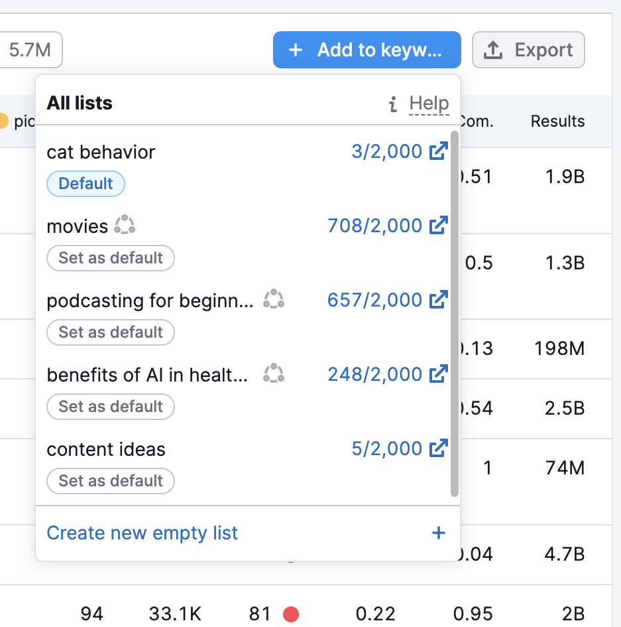The width and height of the screenshot is (621, 627).
Task: Open the 248/2,000 count link
Action: click(x=374, y=375)
